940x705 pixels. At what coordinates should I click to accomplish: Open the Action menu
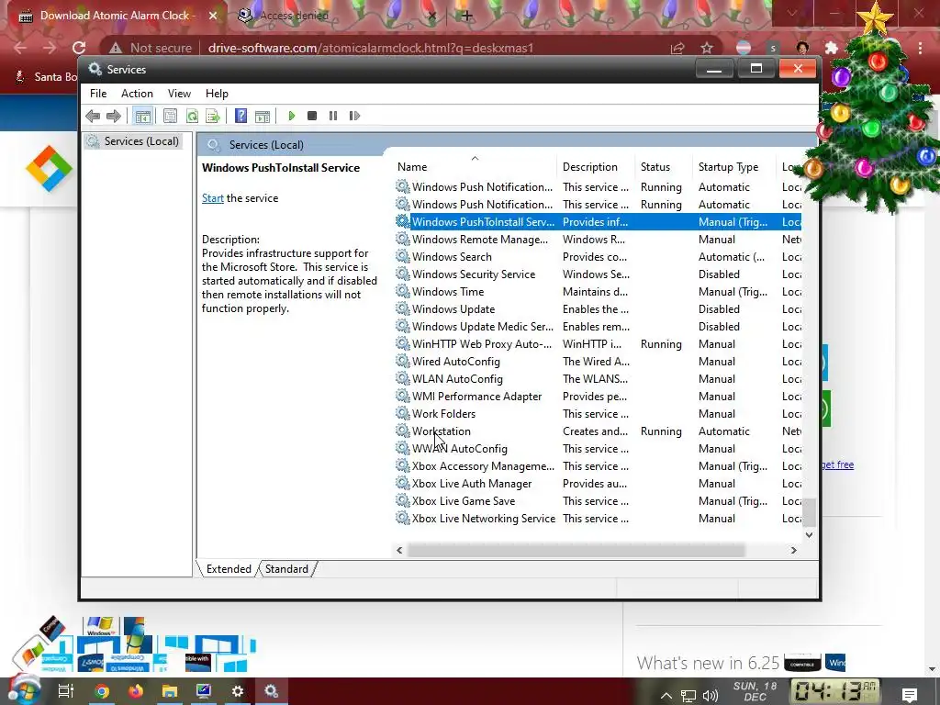137,94
